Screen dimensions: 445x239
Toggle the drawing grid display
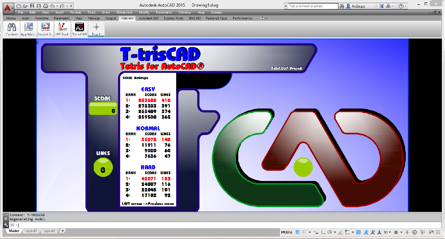297,232
